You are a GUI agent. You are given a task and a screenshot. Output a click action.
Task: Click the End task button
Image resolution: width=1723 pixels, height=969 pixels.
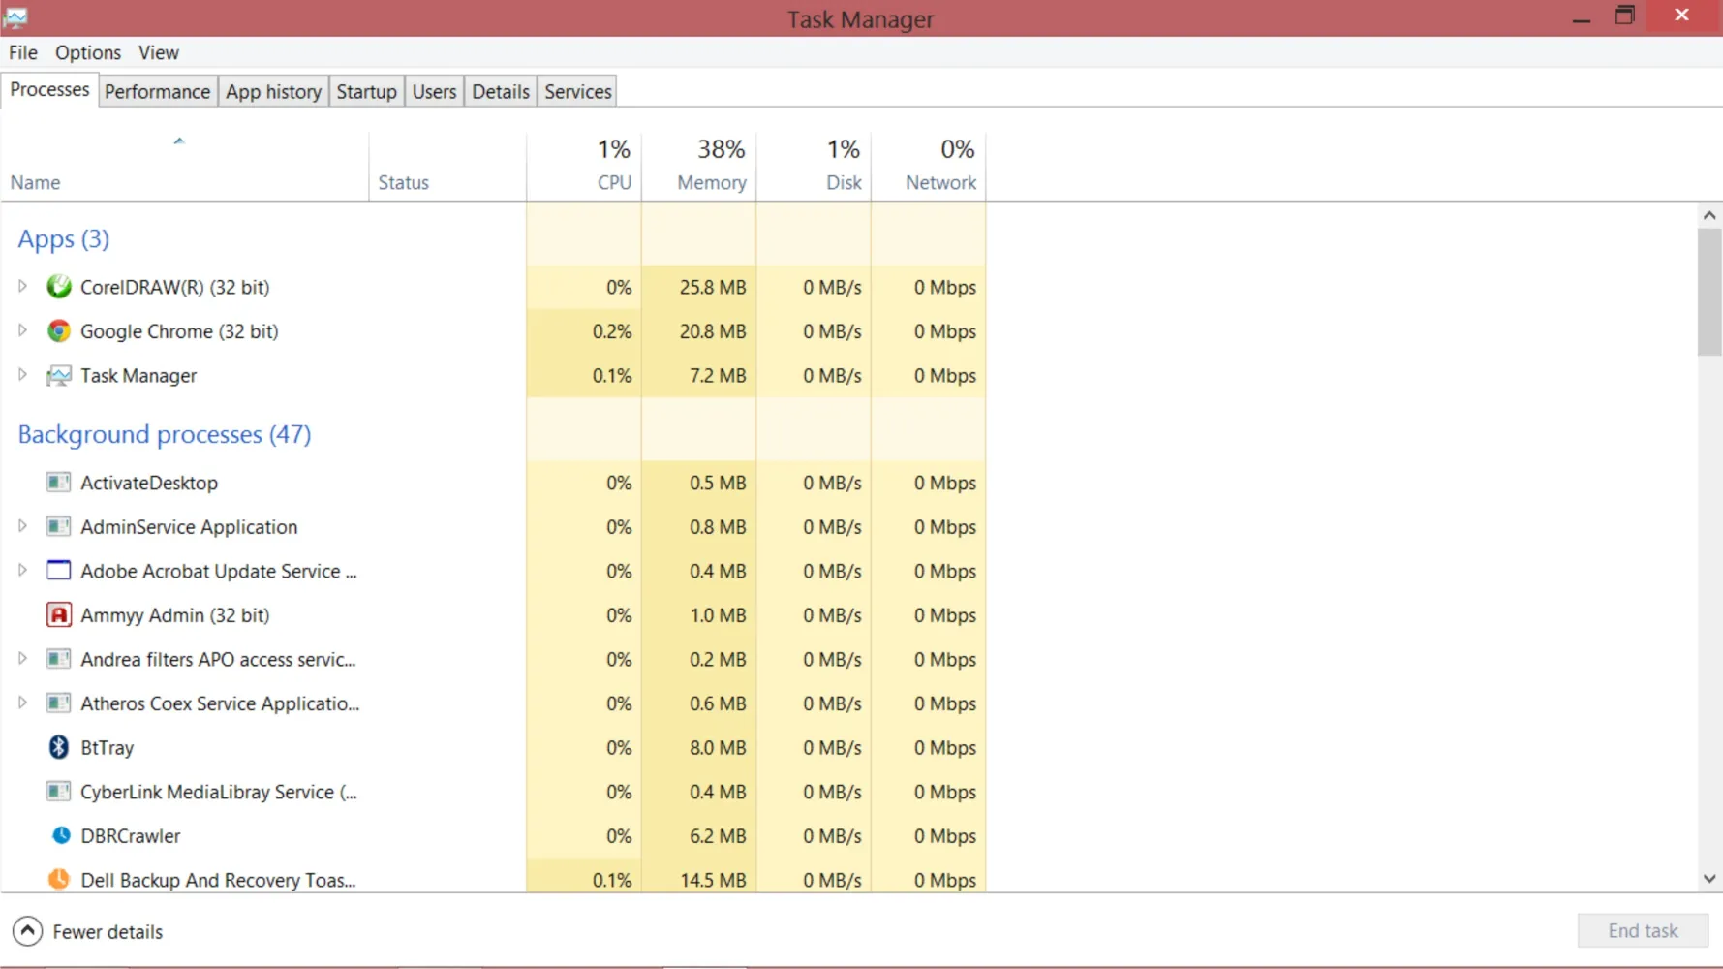(x=1643, y=930)
